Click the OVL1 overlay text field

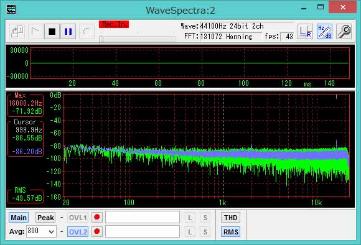[x=143, y=217]
